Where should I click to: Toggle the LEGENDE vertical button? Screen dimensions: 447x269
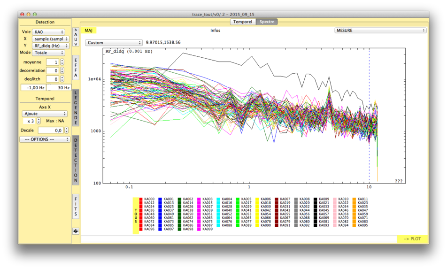click(76, 108)
